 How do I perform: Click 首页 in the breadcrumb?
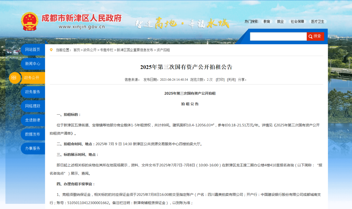pyautogui.click(x=77, y=50)
